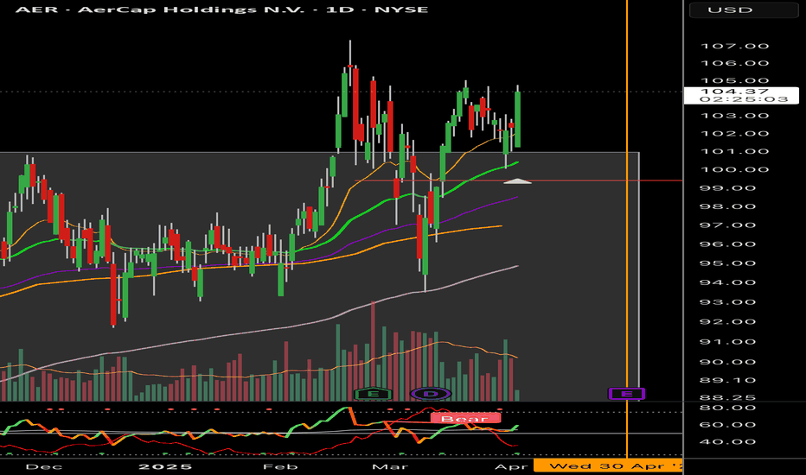This screenshot has height=475, width=806.
Task: Click the 103.00 price axis label
Action: [x=734, y=116]
